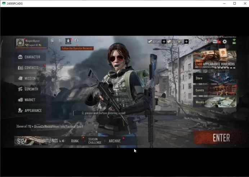Open the MISSION menu
249x177 pixels.
tap(30, 78)
